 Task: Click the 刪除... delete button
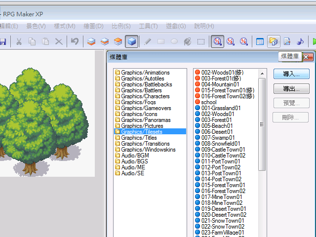click(290, 118)
